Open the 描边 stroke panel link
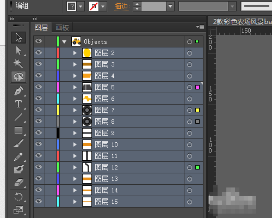Screen dimensions: 272x218 tap(122, 7)
